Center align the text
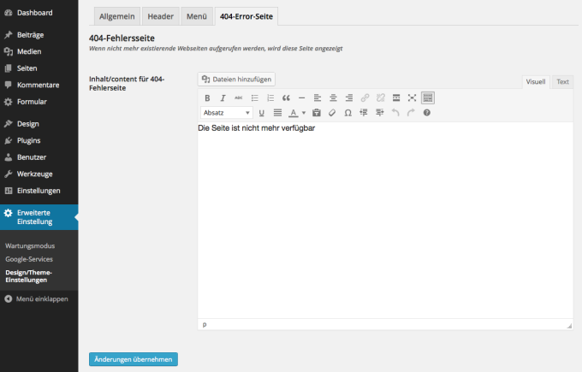Viewport: 582px width, 372px height. [333, 97]
